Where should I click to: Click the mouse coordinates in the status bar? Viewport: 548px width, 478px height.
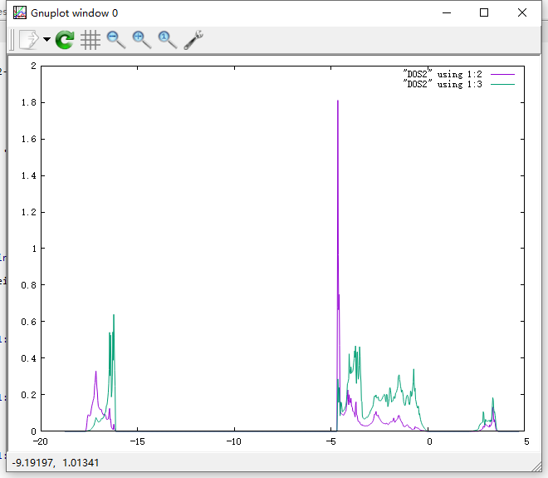pos(56,462)
